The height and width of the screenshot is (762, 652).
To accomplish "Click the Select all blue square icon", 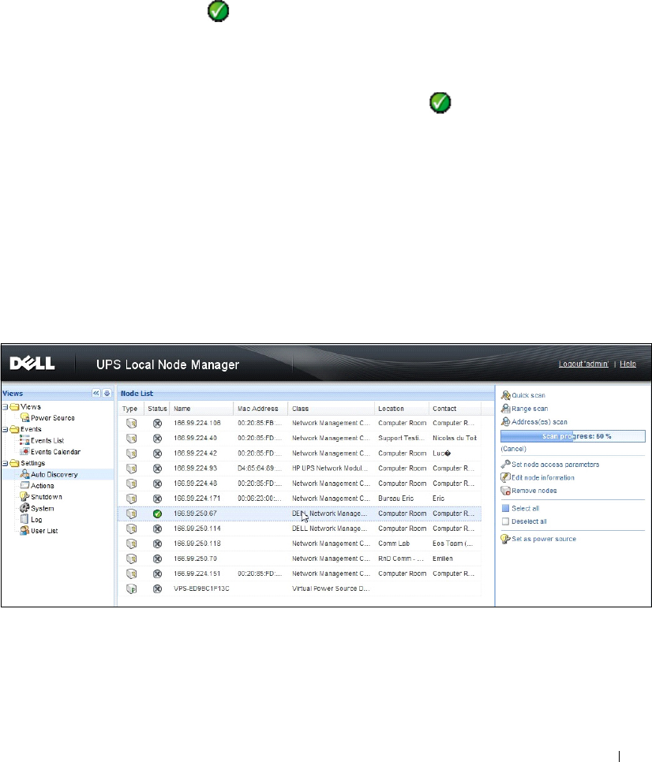I will [x=506, y=508].
